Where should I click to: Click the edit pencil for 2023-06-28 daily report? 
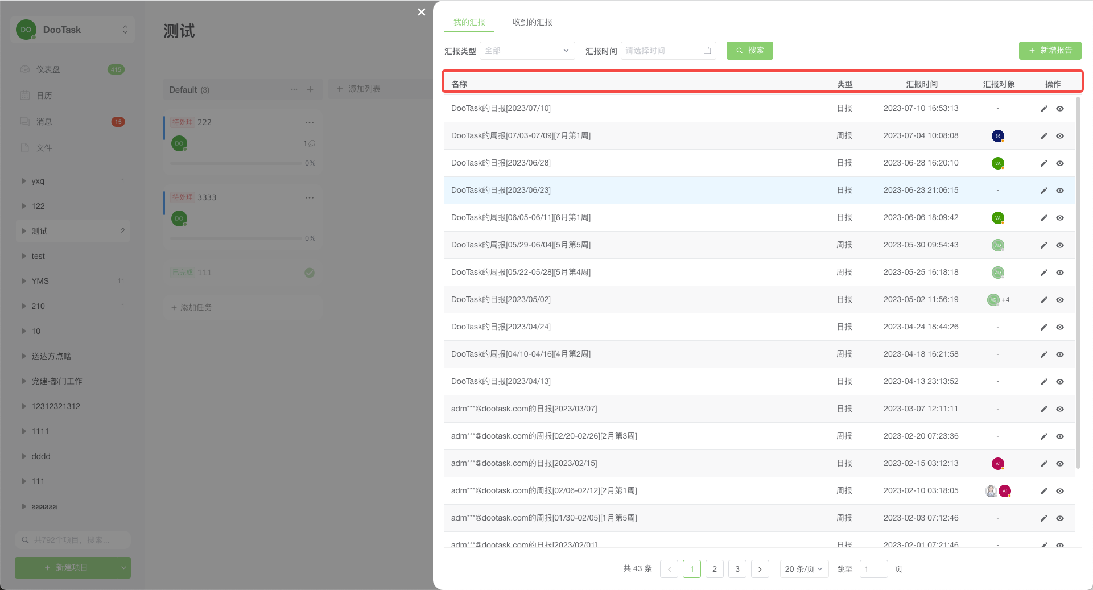(x=1043, y=163)
